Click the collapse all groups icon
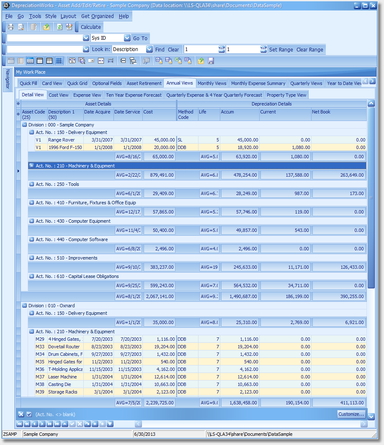This screenshot has width=384, height=445. pyautogui.click(x=123, y=61)
